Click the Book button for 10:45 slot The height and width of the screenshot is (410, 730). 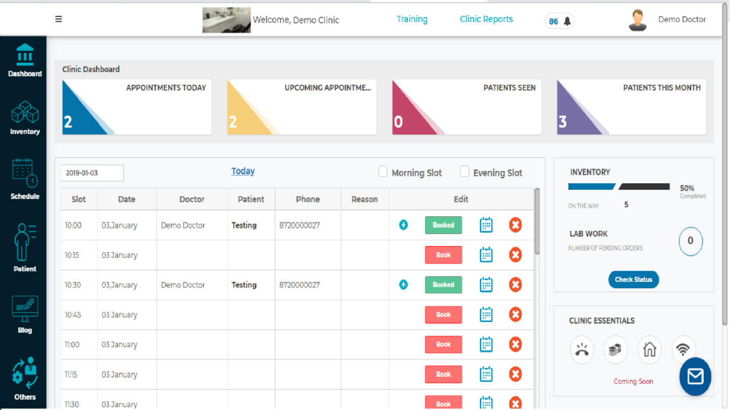443,315
